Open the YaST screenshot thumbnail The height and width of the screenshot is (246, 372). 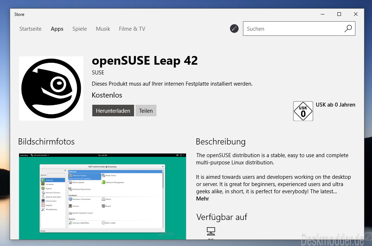102,196
